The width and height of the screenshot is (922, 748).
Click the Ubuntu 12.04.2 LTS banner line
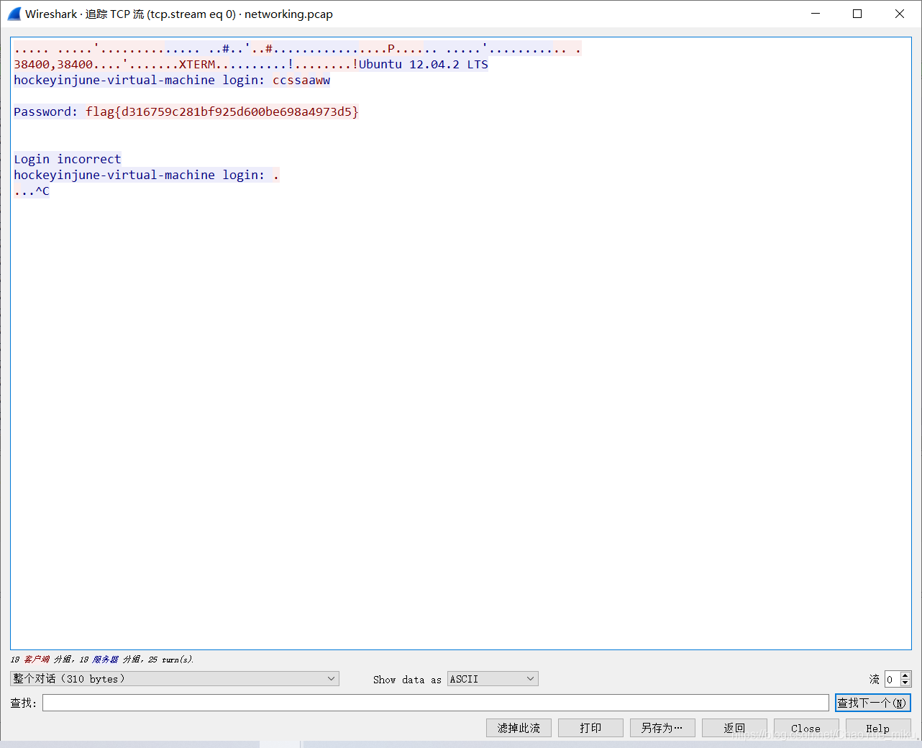click(x=424, y=64)
